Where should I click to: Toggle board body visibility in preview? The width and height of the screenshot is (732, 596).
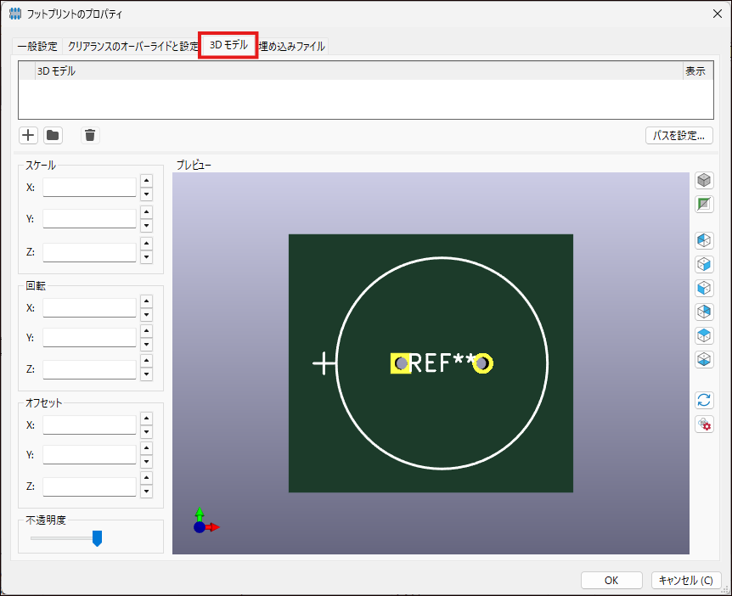[x=704, y=205]
